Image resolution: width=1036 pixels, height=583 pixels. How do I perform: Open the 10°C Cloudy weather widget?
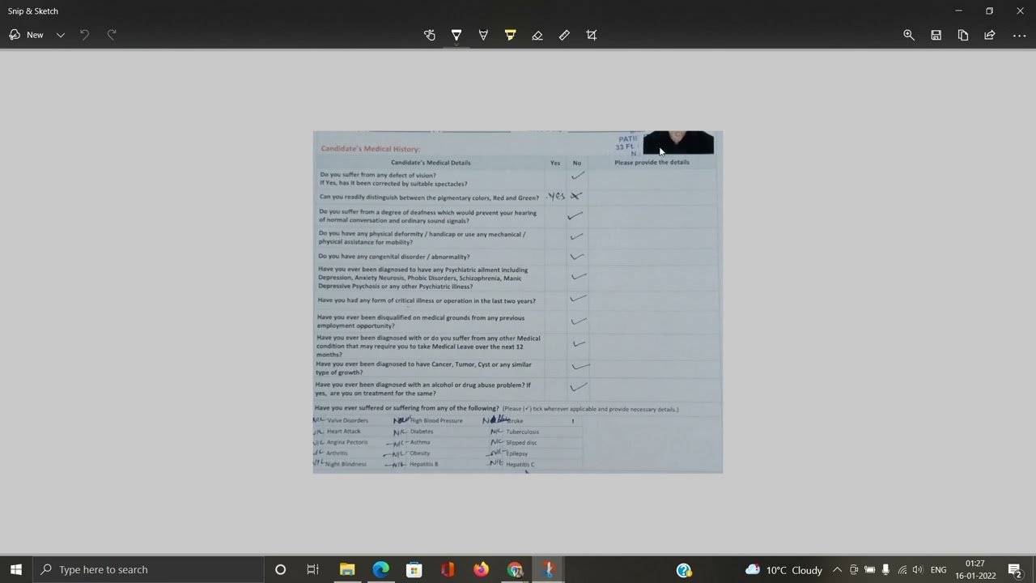(x=783, y=570)
